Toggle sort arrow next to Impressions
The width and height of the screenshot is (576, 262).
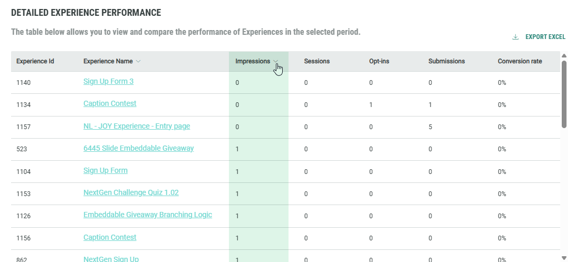click(276, 61)
